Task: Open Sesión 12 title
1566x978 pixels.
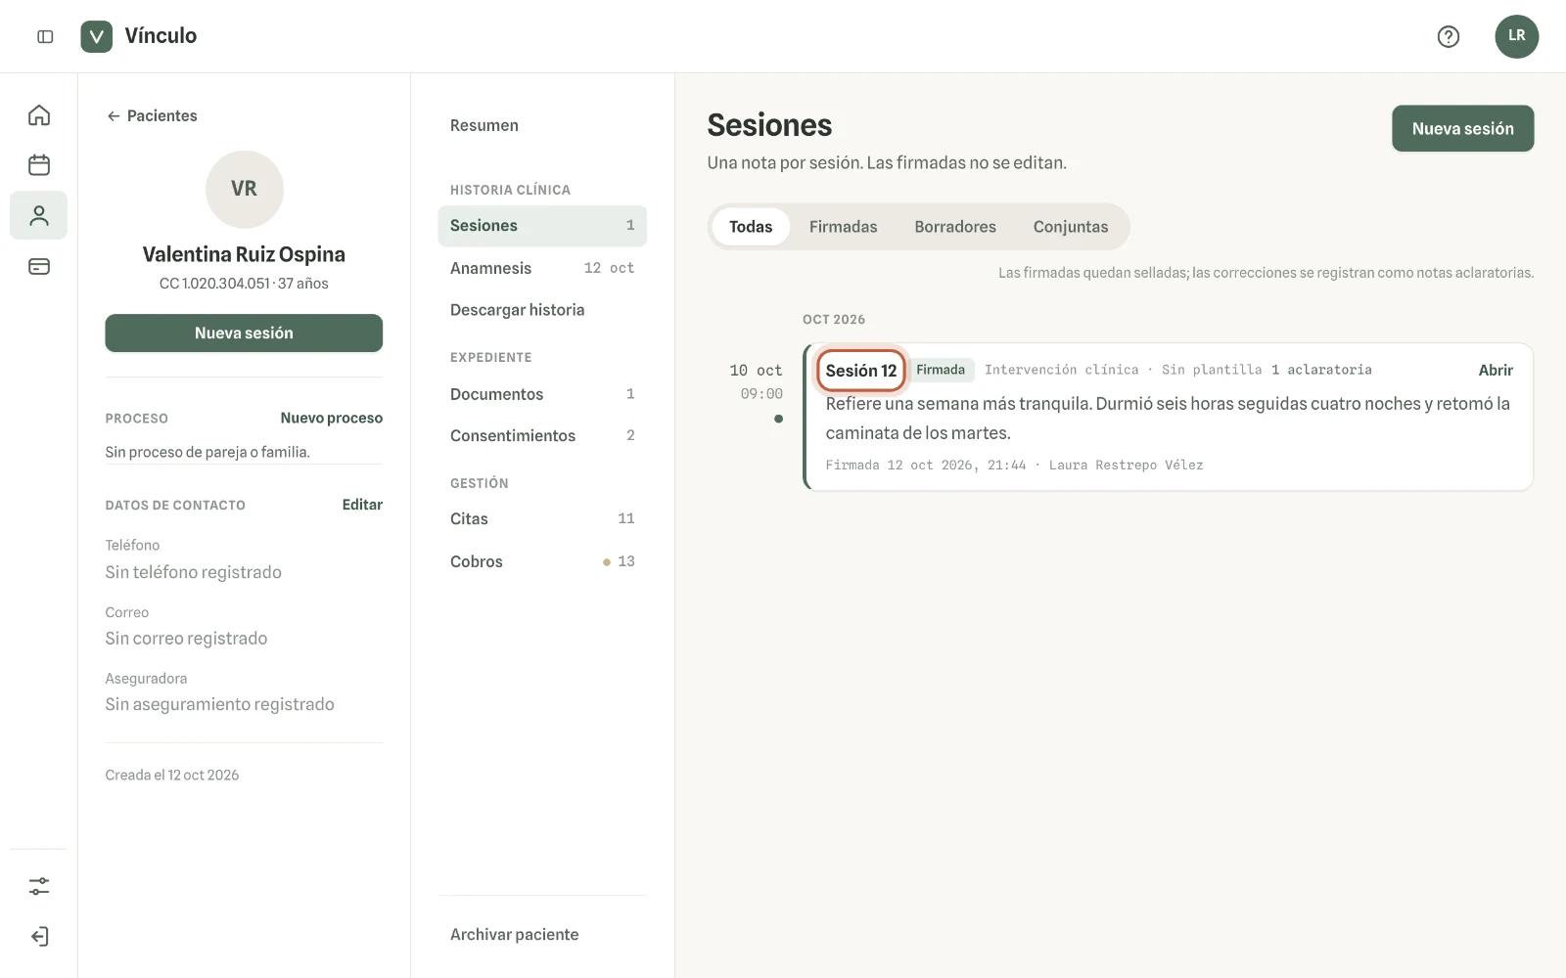Action: pos(860,371)
